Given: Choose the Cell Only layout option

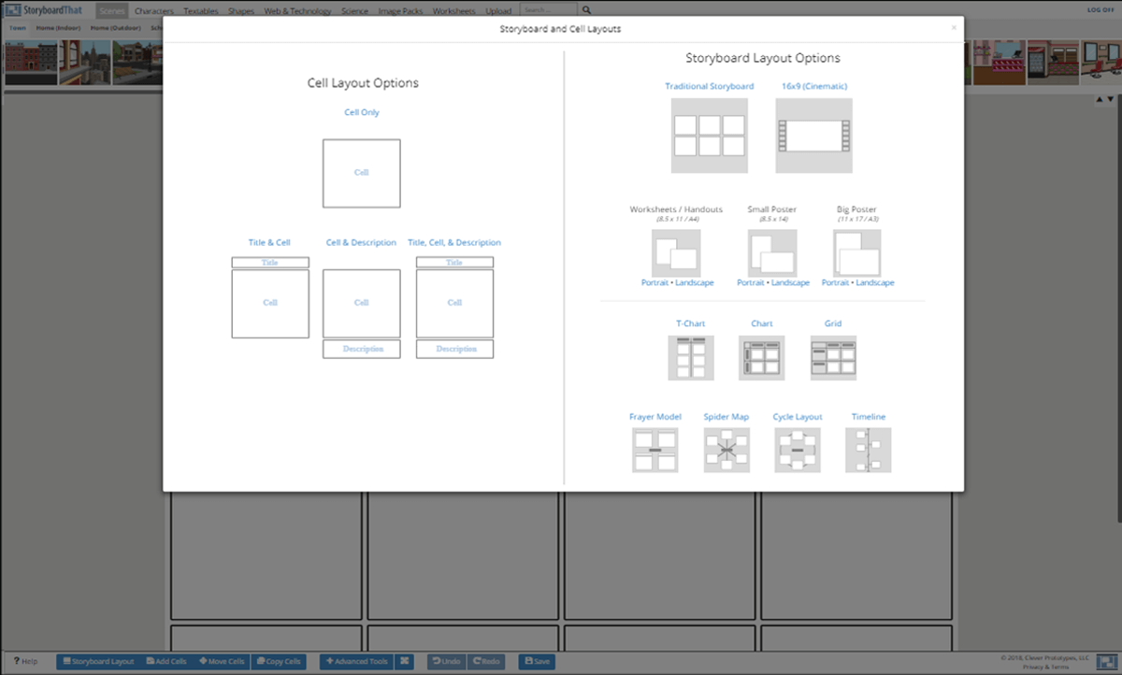Looking at the screenshot, I should click(x=361, y=173).
